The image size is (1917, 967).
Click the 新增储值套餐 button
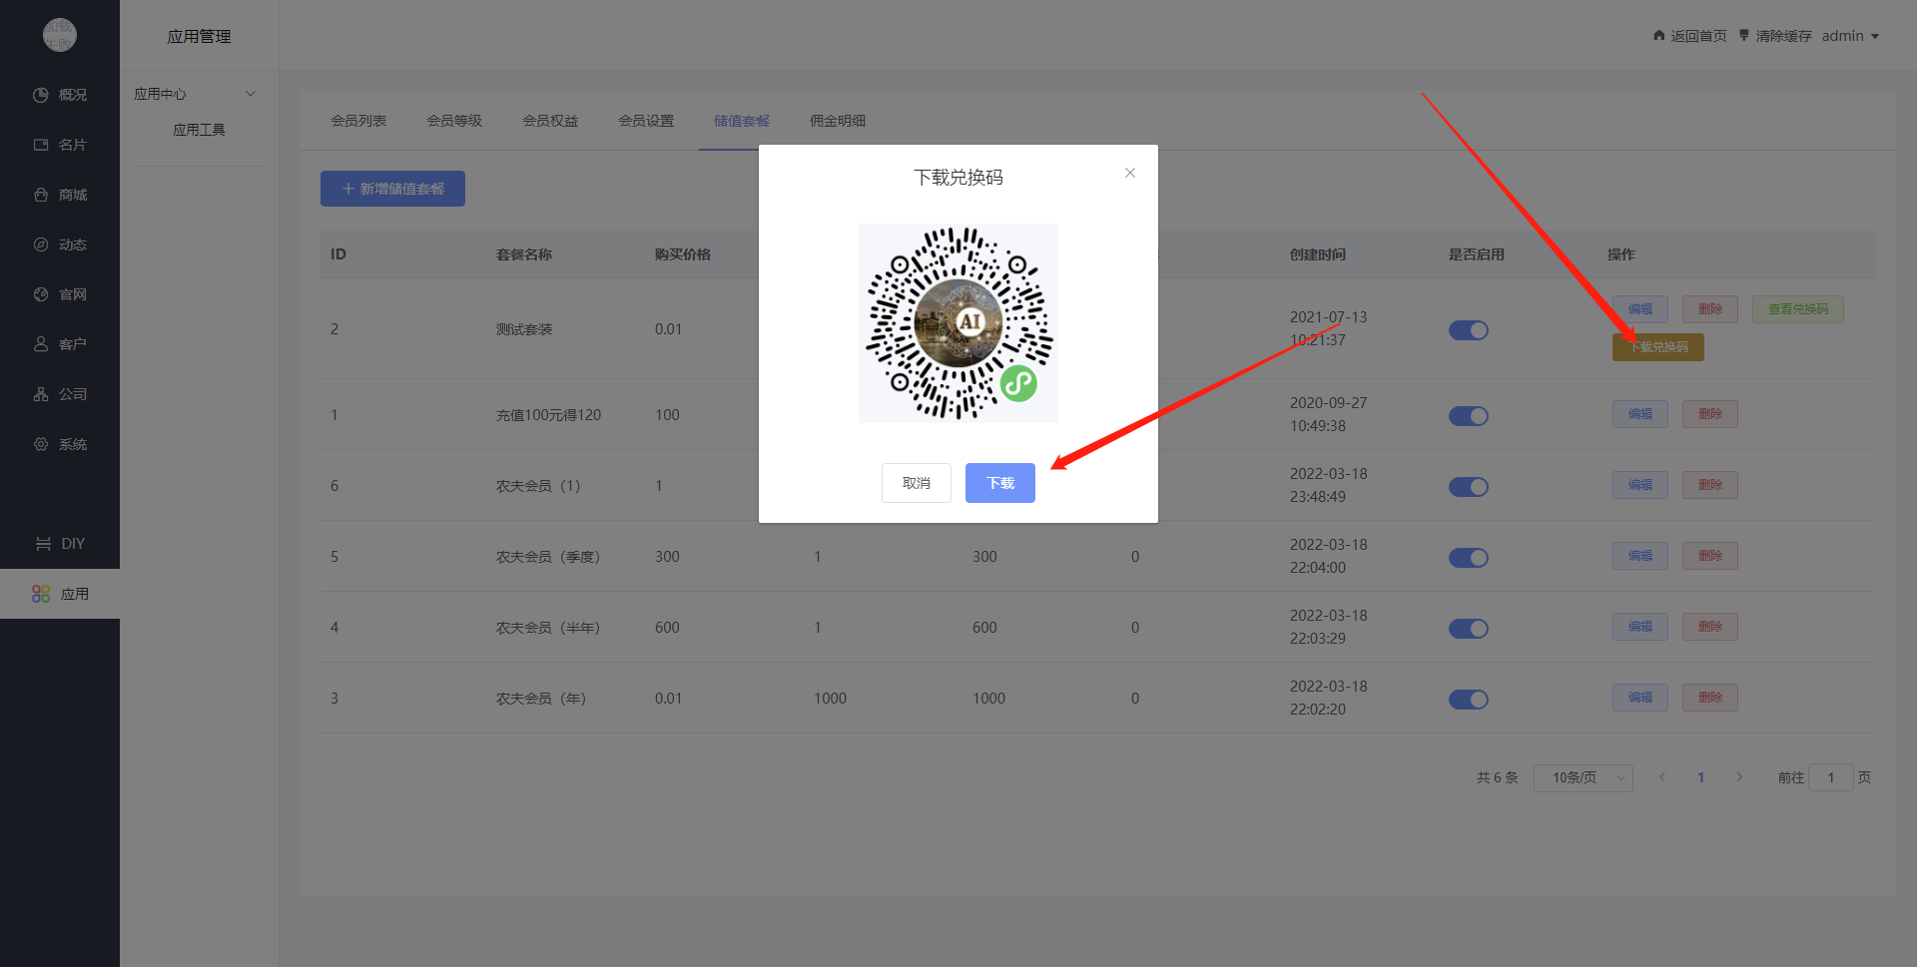click(392, 189)
